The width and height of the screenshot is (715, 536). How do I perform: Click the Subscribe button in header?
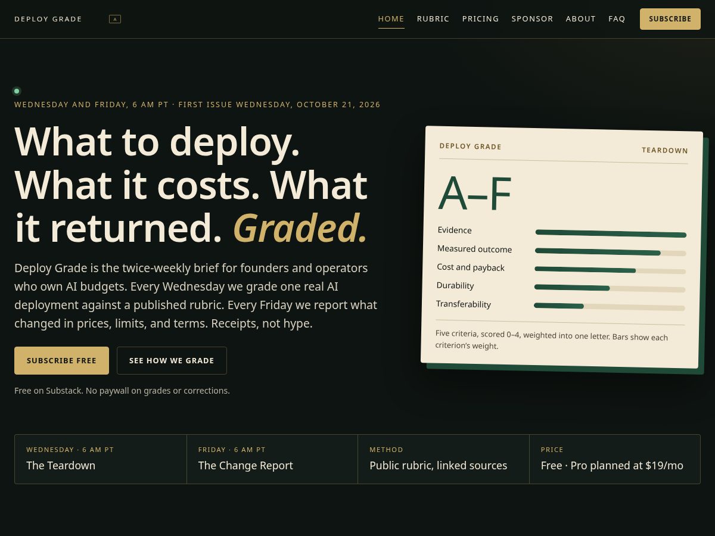(x=670, y=19)
